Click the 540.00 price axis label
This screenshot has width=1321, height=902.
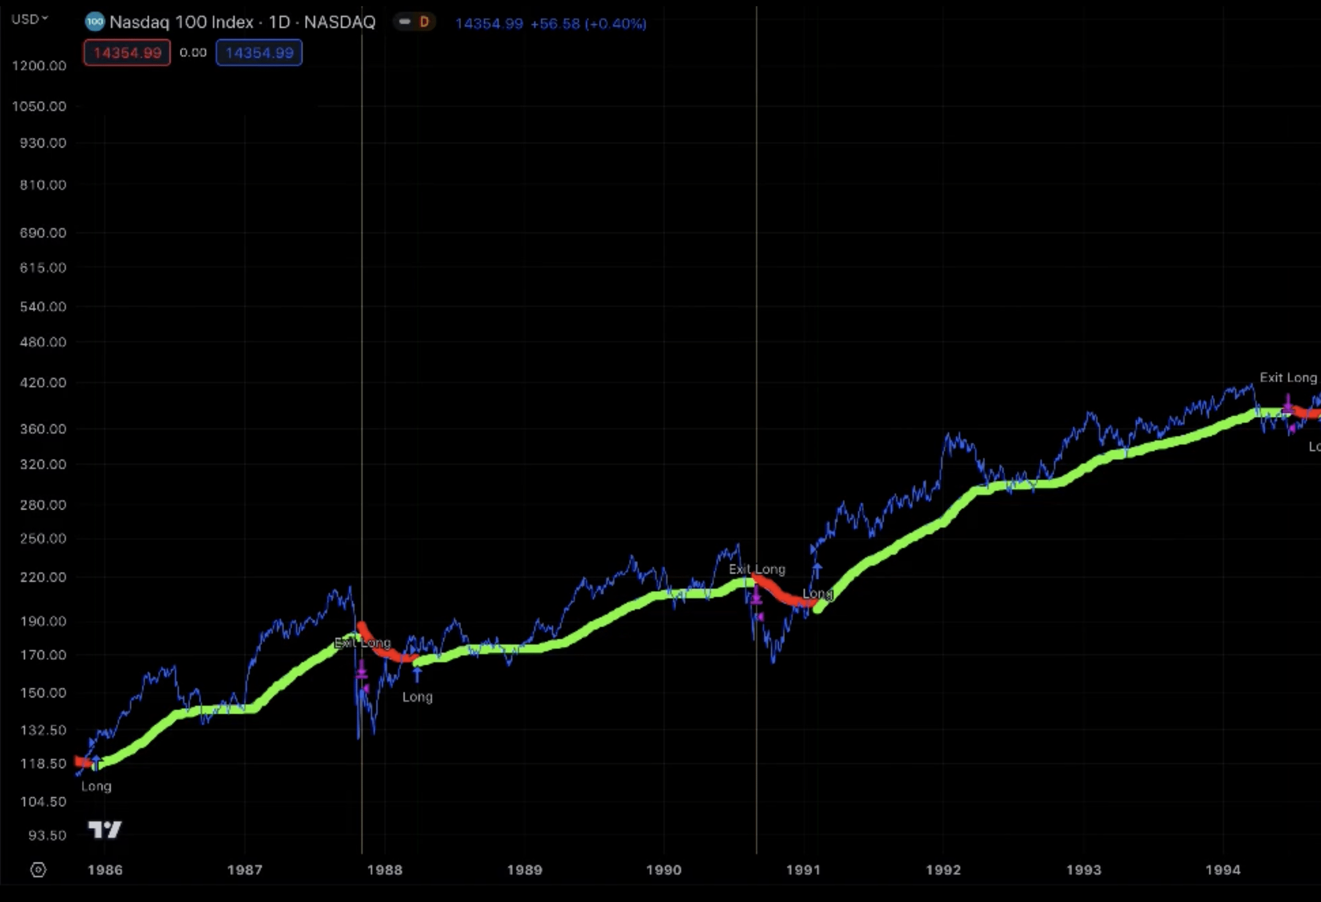point(43,306)
